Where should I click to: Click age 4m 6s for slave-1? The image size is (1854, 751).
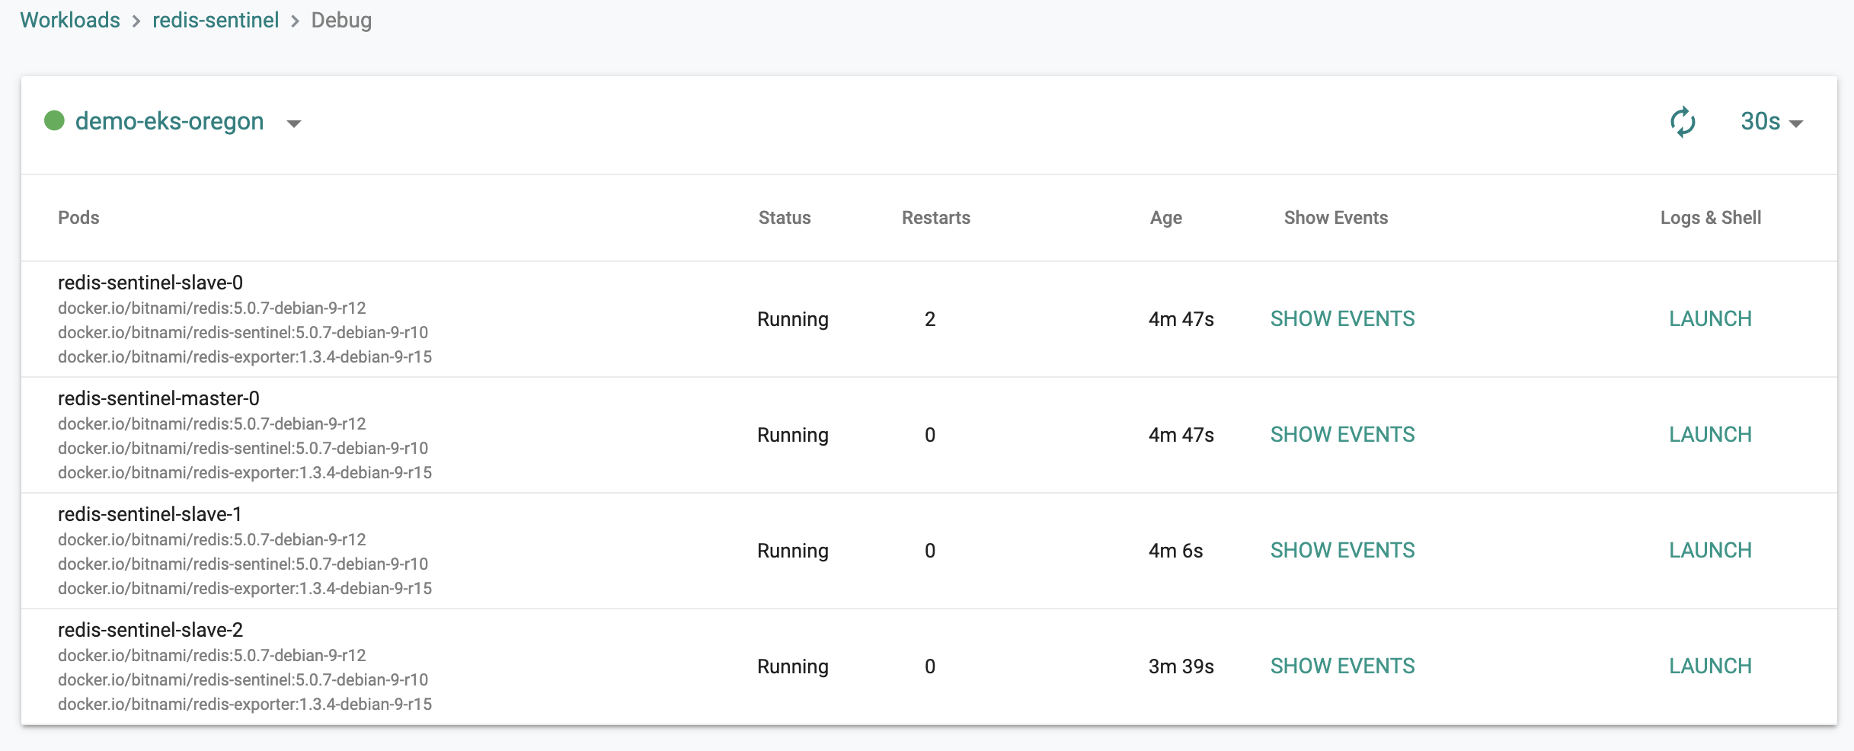tap(1175, 551)
